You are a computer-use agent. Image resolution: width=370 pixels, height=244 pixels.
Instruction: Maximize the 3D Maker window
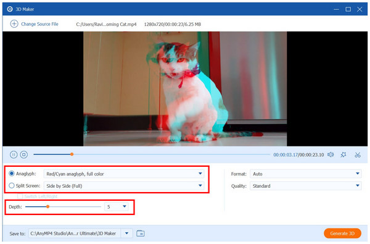click(348, 9)
